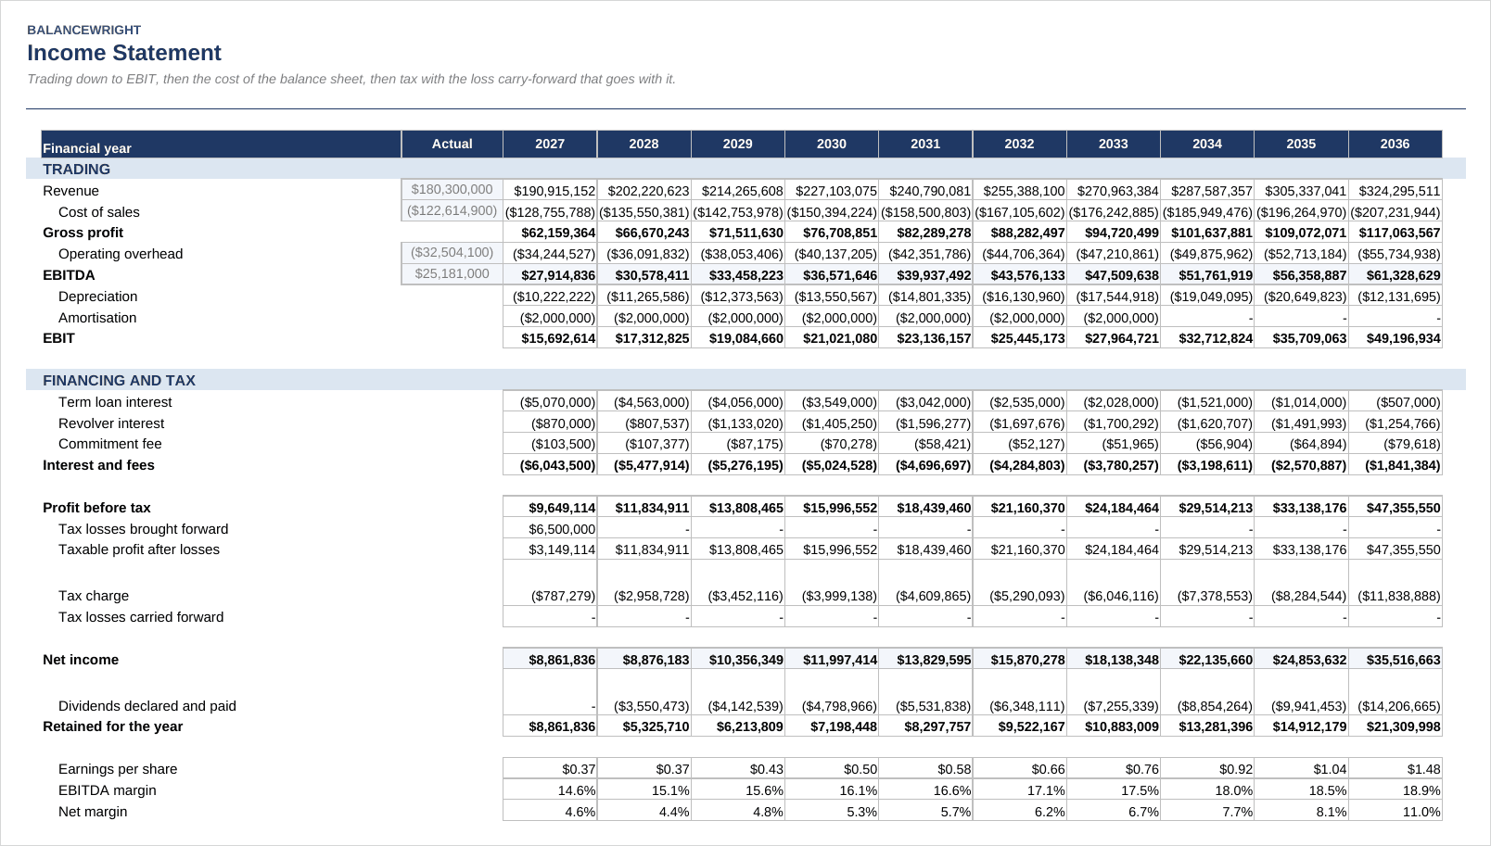Select the 2036 Earnings per share value
This screenshot has width=1491, height=846.
[x=1395, y=769]
